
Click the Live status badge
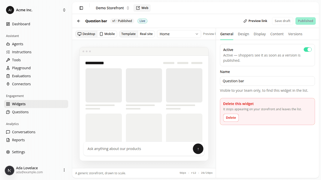click(142, 21)
